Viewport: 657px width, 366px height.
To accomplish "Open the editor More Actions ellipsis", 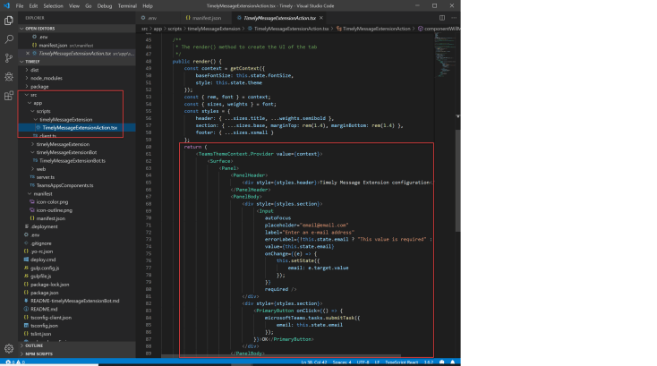I will click(x=454, y=18).
